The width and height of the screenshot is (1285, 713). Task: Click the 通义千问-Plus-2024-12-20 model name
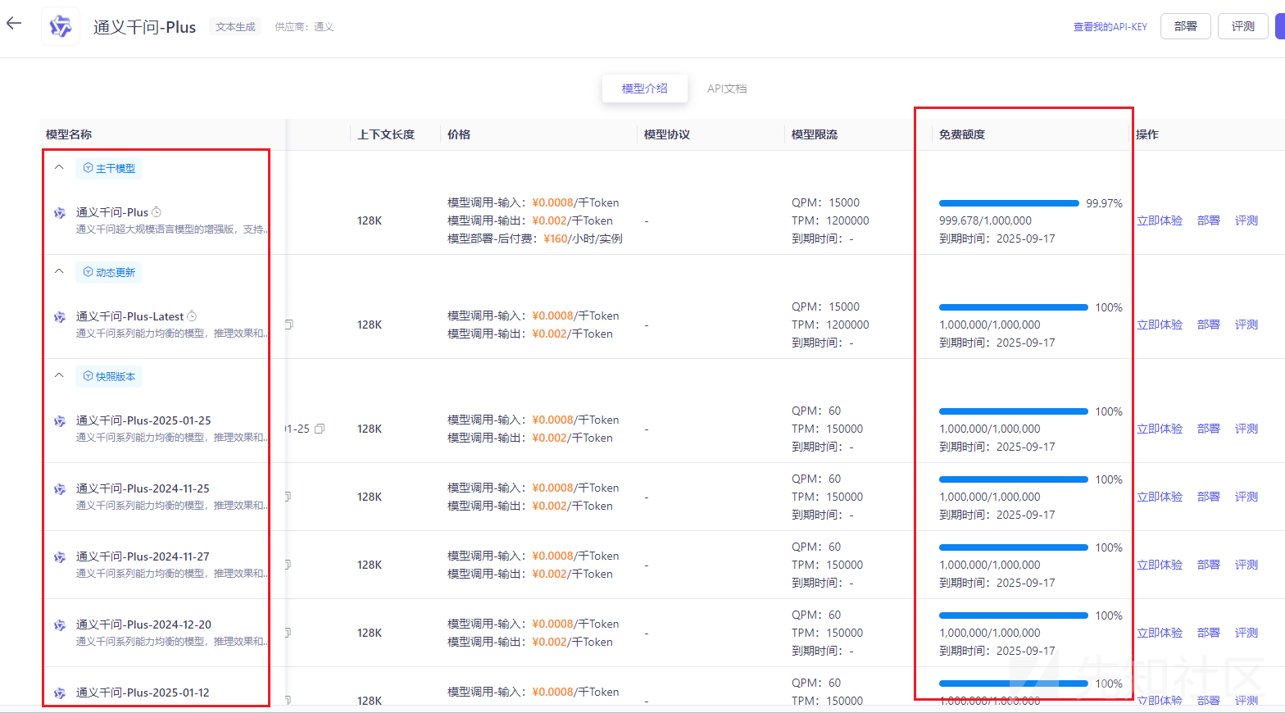point(143,624)
